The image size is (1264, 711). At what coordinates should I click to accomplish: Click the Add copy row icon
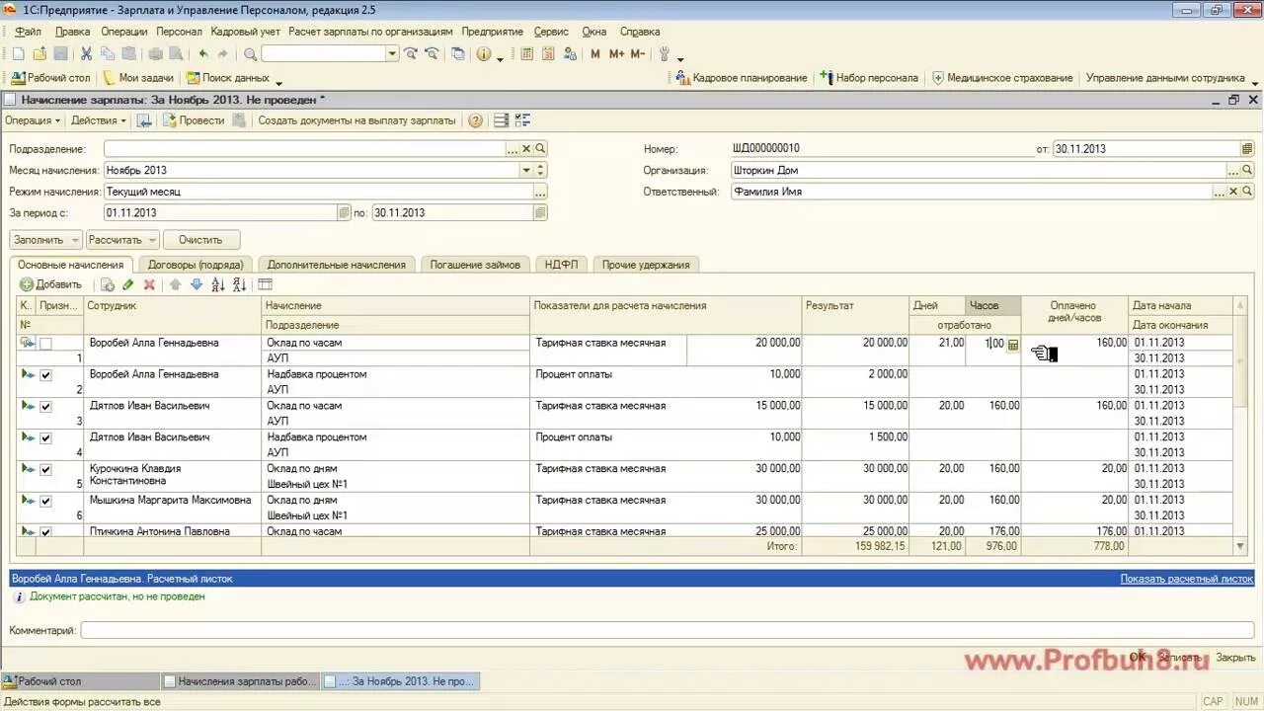tap(108, 284)
